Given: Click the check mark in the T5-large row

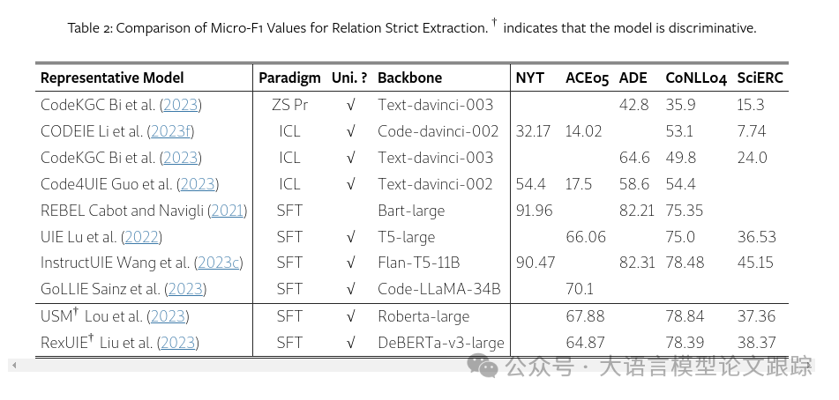Looking at the screenshot, I should (351, 237).
